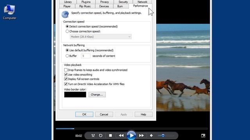Click the 00:02 elapsed time display

[79, 136]
